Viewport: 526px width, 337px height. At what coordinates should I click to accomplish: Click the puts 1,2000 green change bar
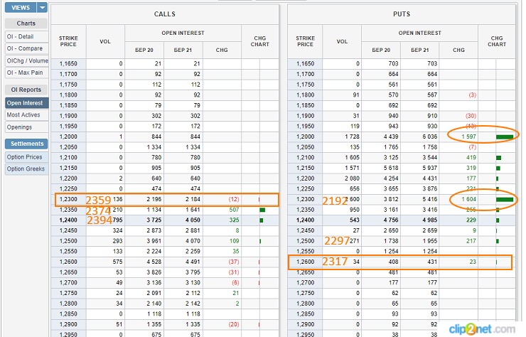click(505, 137)
